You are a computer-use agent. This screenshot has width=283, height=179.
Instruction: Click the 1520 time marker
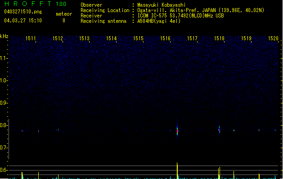(273, 38)
